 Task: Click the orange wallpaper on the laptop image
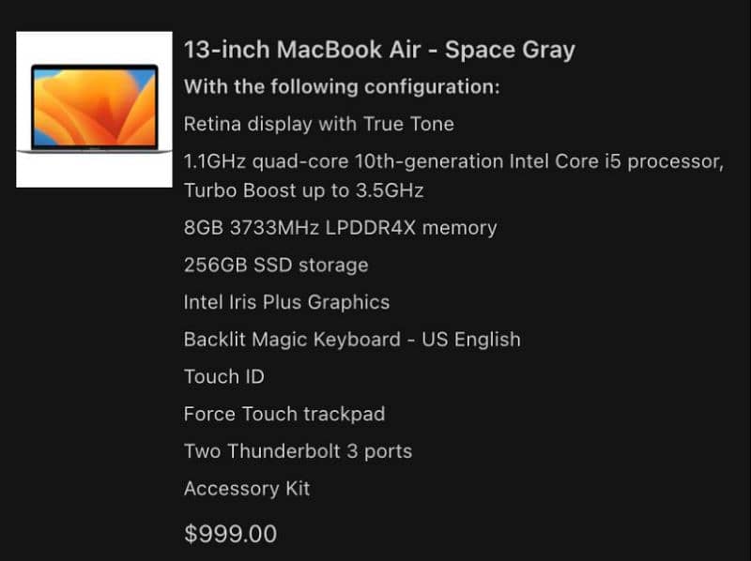click(94, 105)
